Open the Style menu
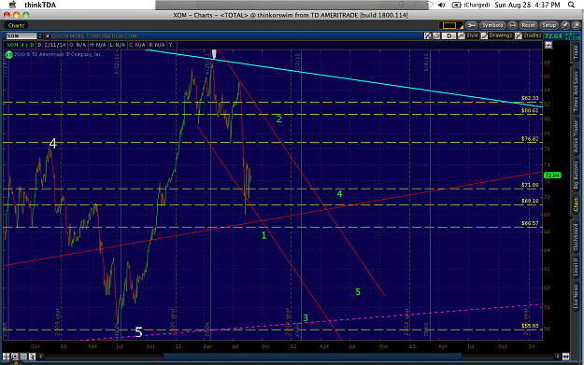584x365 pixels. coord(468,35)
